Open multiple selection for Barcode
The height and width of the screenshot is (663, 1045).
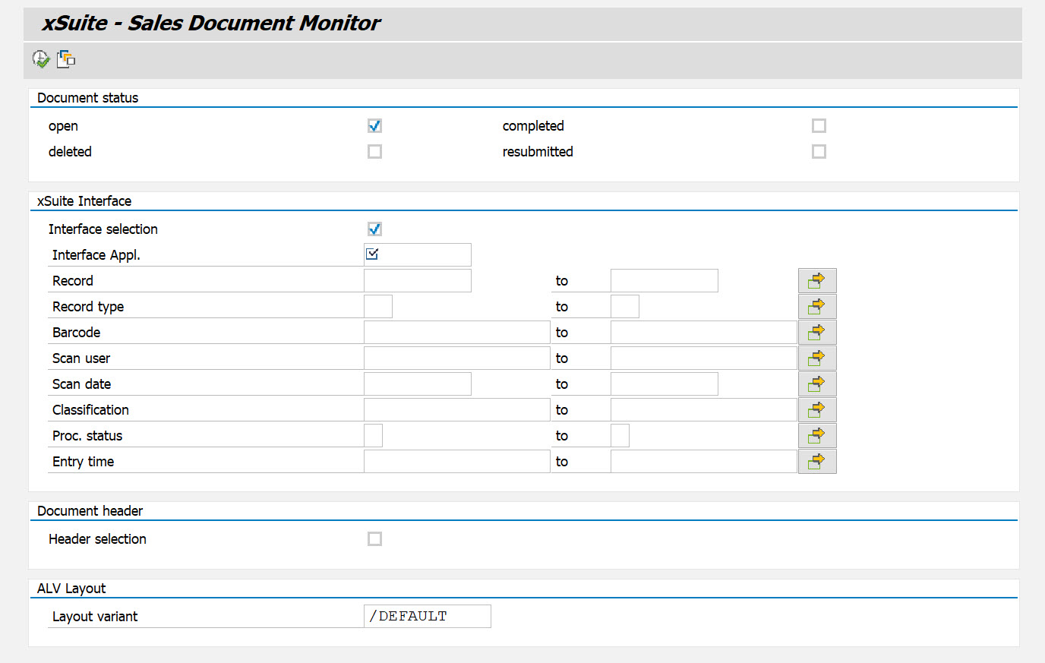(x=816, y=332)
